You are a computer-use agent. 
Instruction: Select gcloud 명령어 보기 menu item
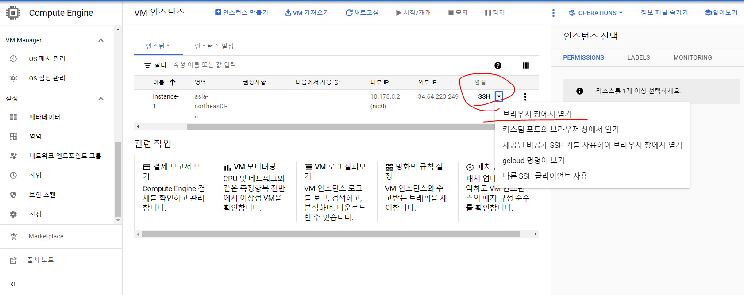(592, 161)
